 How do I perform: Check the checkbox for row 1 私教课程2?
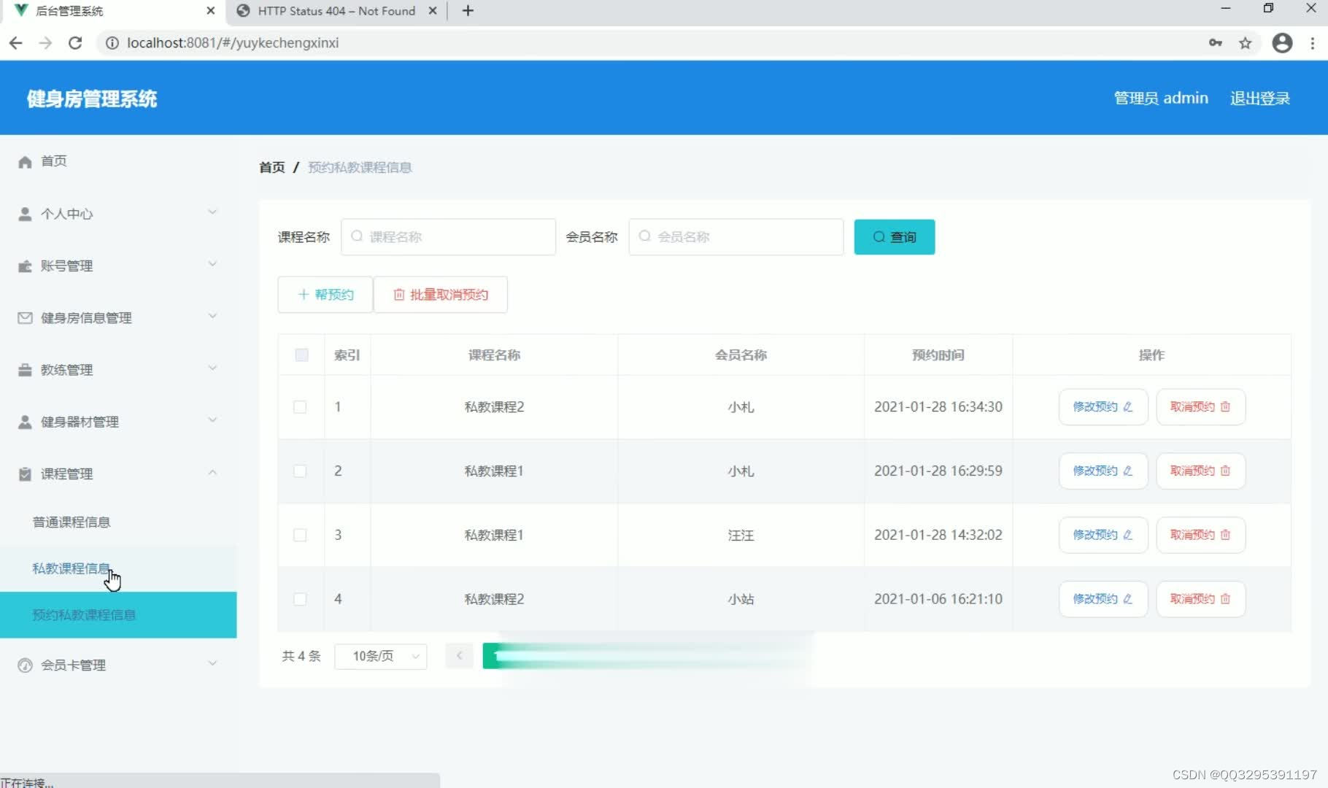[x=300, y=407]
